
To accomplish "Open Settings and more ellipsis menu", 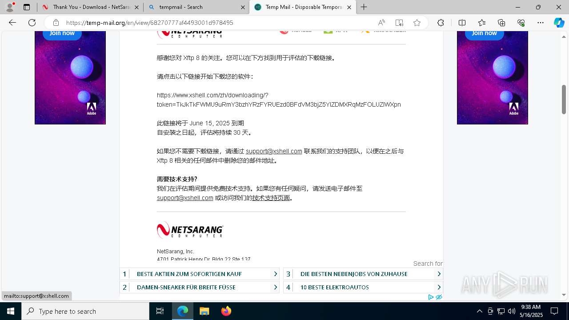I will click(541, 23).
